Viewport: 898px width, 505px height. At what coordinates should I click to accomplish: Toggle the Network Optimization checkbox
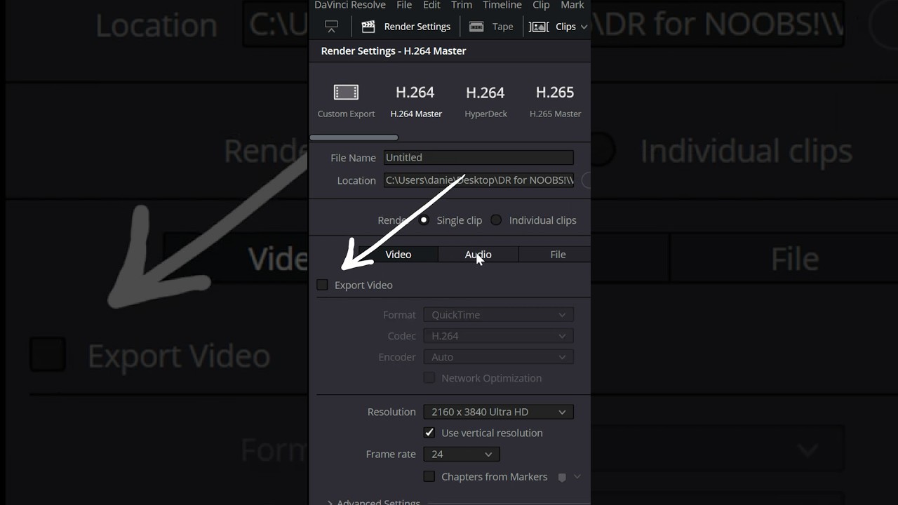click(429, 378)
